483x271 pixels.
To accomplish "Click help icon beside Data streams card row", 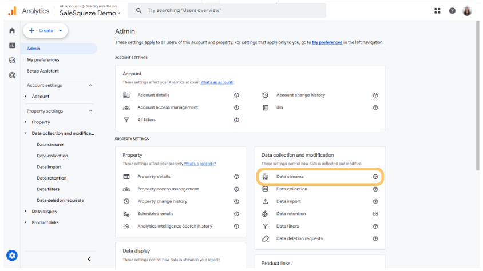I will pos(375,177).
